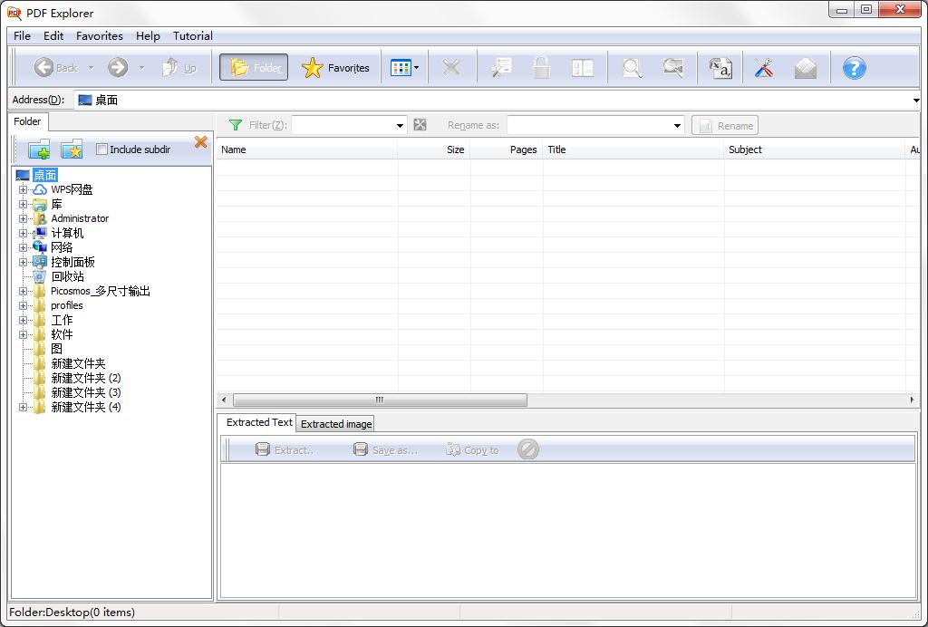This screenshot has height=627, width=928.
Task: Select the thumbnail view mode icon
Action: (x=399, y=67)
